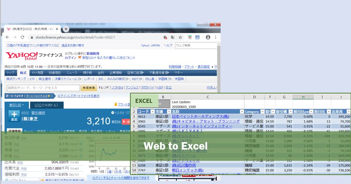351x184 pixels.
Task: Open the コード column filter dropdown
Action: (152, 112)
